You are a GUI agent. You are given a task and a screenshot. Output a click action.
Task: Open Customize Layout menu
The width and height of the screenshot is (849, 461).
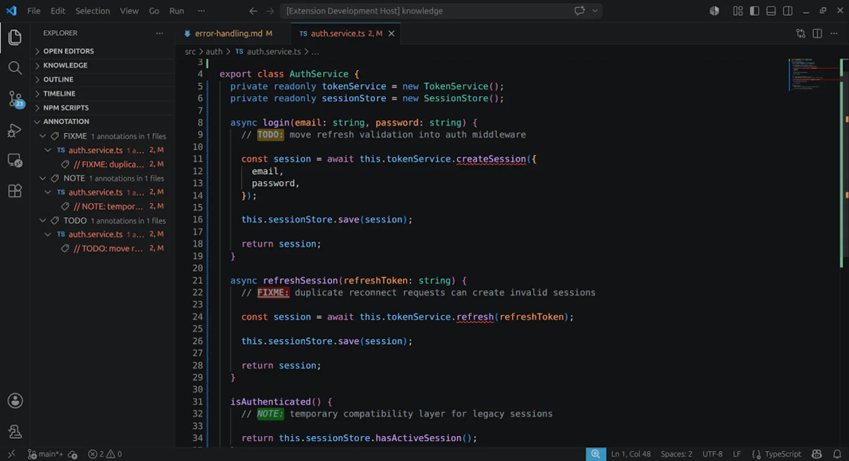pos(738,11)
